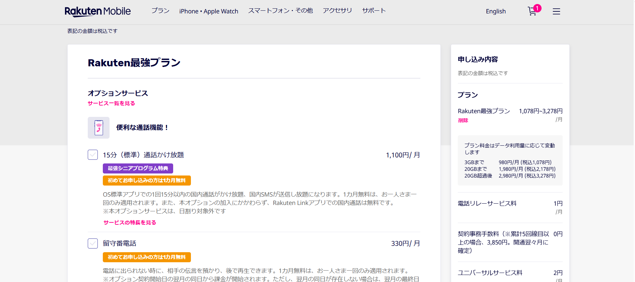
Task: Open iPhone・Apple Watch menu item
Action: (x=209, y=11)
